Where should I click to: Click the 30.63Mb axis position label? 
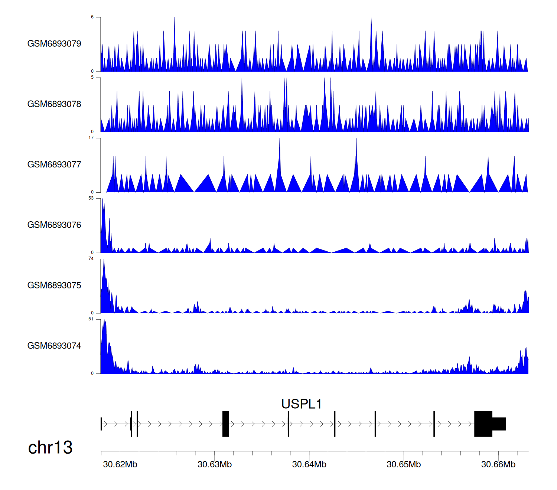pyautogui.click(x=215, y=465)
